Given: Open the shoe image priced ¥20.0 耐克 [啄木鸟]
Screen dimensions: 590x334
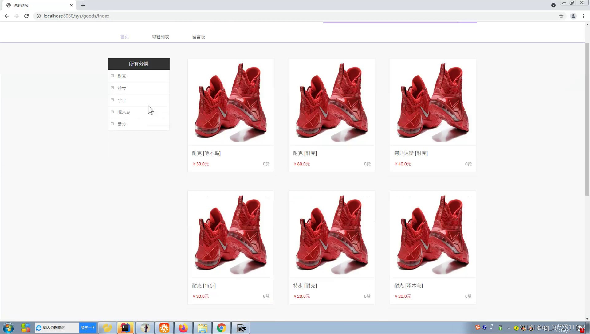Looking at the screenshot, I should tap(433, 234).
